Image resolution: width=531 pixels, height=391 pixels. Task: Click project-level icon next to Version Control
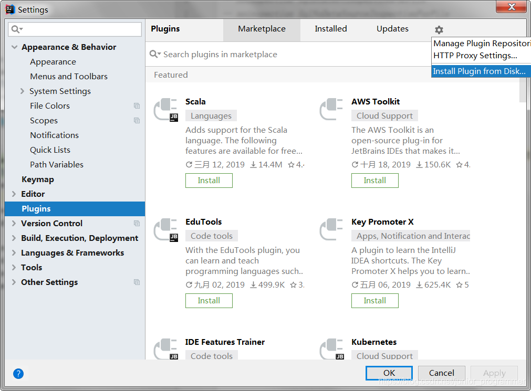pos(137,224)
